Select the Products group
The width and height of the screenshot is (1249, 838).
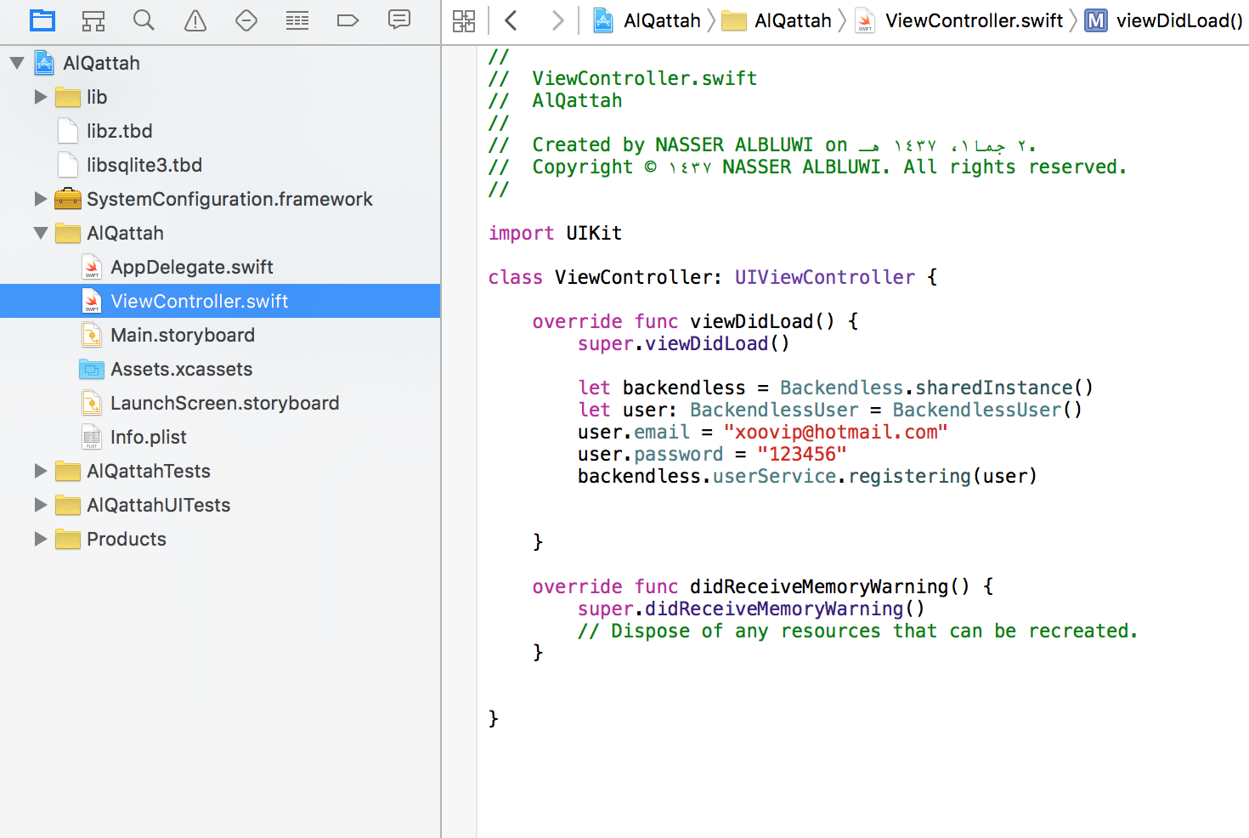[x=220, y=539]
